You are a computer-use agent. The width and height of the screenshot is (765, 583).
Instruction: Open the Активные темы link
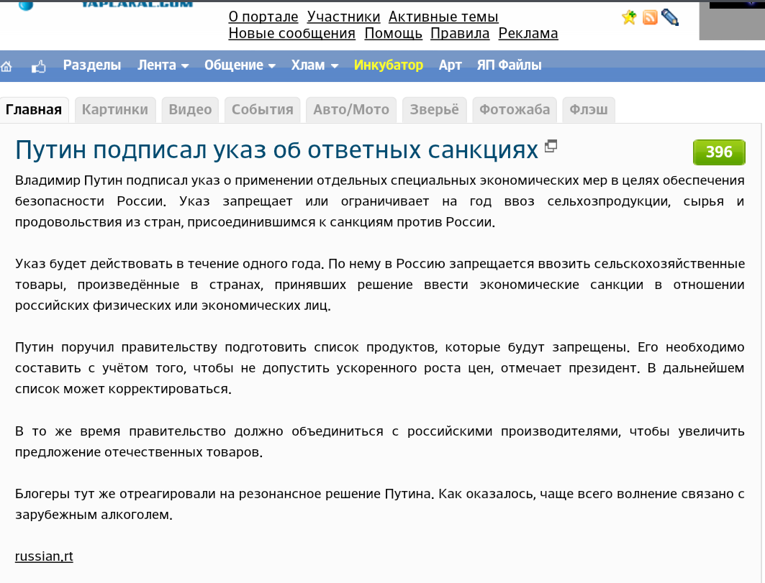[x=443, y=17]
